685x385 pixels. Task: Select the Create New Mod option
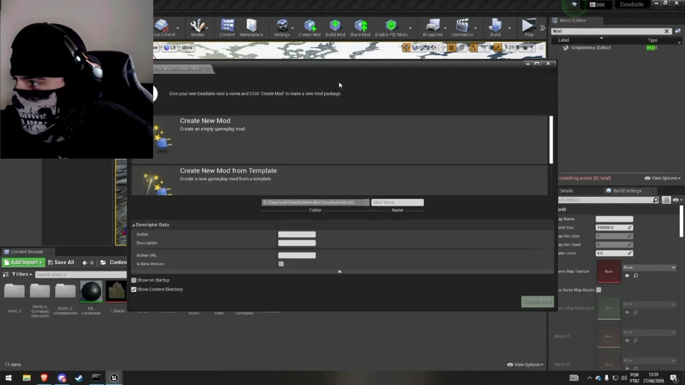[x=340, y=139]
